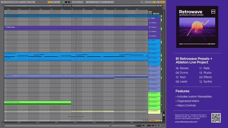228x128 pixels.
Task: Collapse the 19 EFFECTS group track
Action: 149,93
